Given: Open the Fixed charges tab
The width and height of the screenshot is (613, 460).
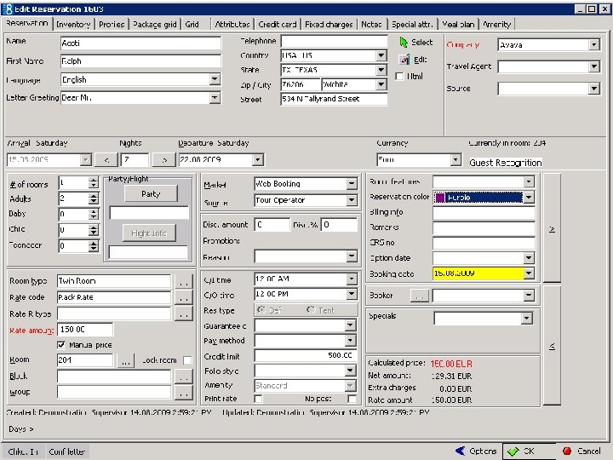Looking at the screenshot, I should (x=329, y=24).
